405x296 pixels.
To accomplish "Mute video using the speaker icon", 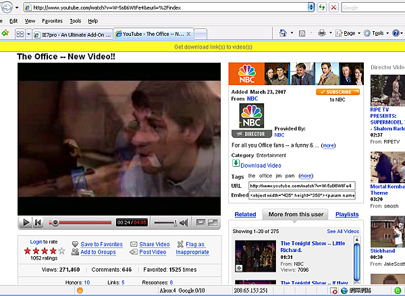I will tap(184, 222).
